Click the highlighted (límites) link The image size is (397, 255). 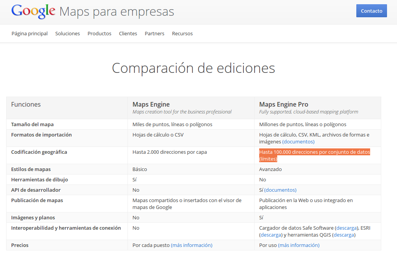pos(268,159)
